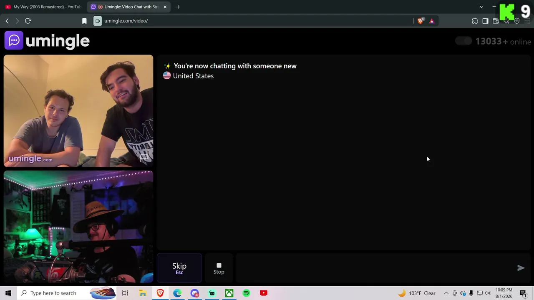534x300 pixels.
Task: Open Brave Rewards triangle icon
Action: tap(432, 21)
